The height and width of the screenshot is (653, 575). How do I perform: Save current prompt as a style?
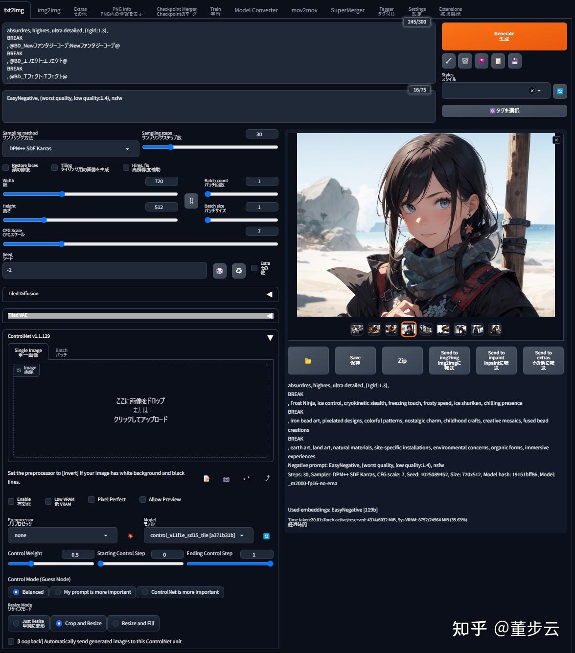pos(514,61)
